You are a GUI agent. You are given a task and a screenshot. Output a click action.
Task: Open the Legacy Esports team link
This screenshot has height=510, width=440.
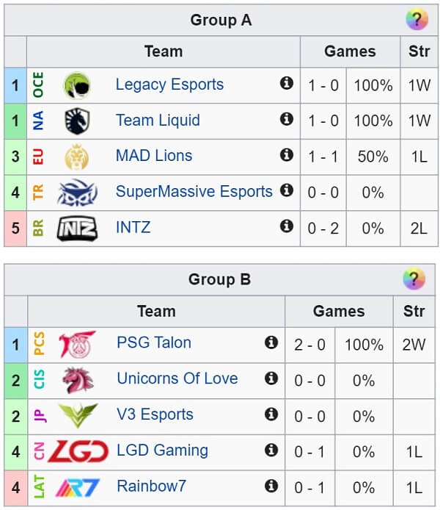point(169,85)
